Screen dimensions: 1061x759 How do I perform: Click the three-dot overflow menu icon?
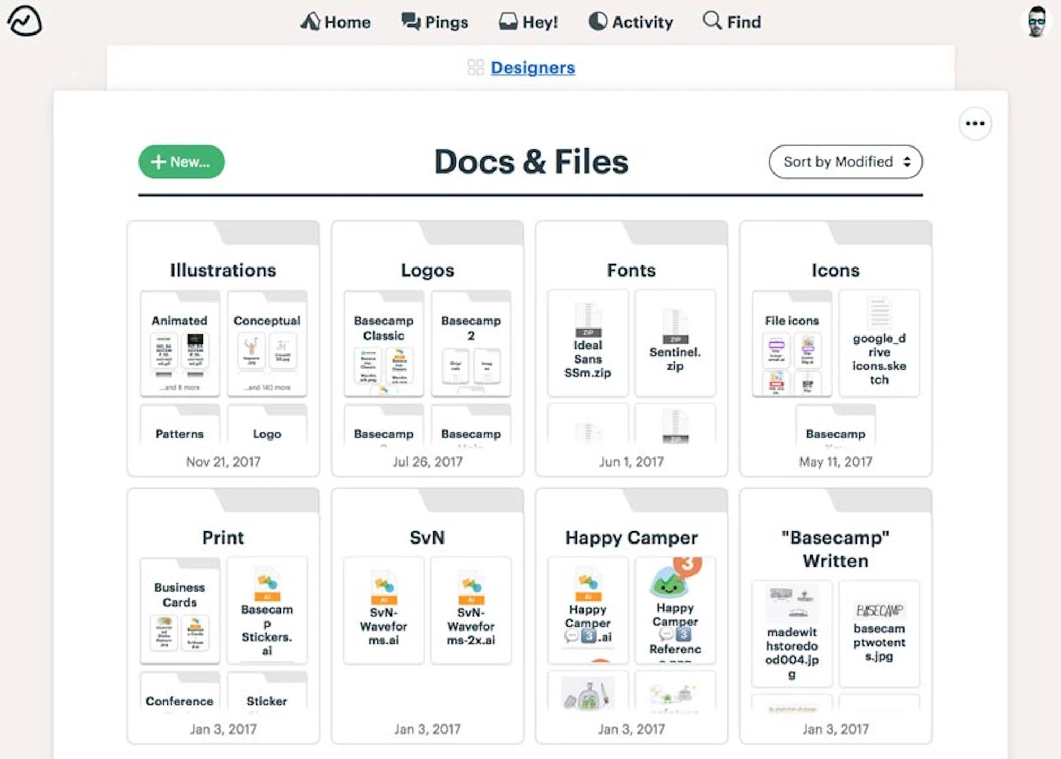click(x=975, y=123)
